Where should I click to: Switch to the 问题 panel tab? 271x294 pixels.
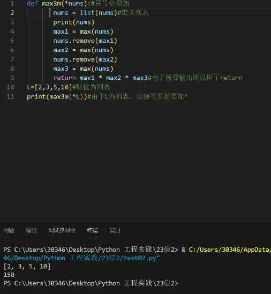[x=9, y=230]
